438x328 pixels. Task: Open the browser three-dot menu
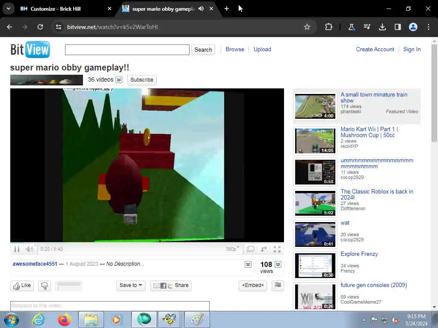tap(429, 27)
